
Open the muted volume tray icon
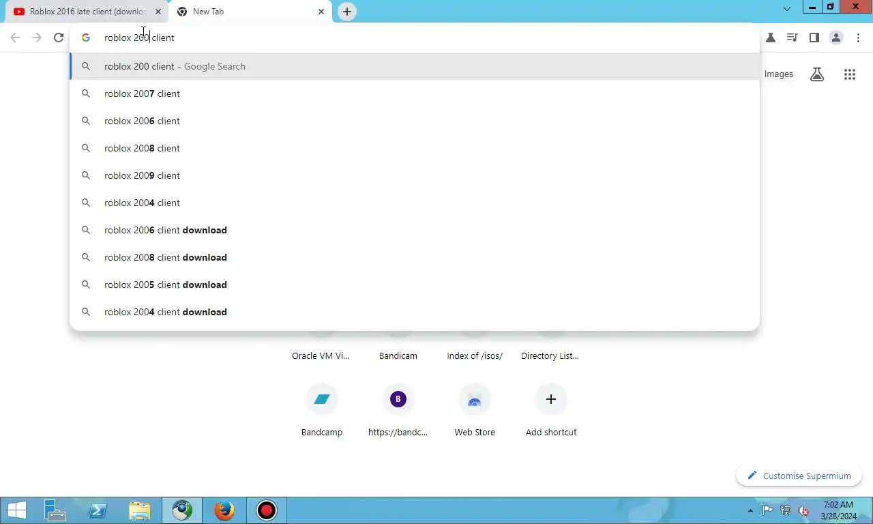coord(803,510)
